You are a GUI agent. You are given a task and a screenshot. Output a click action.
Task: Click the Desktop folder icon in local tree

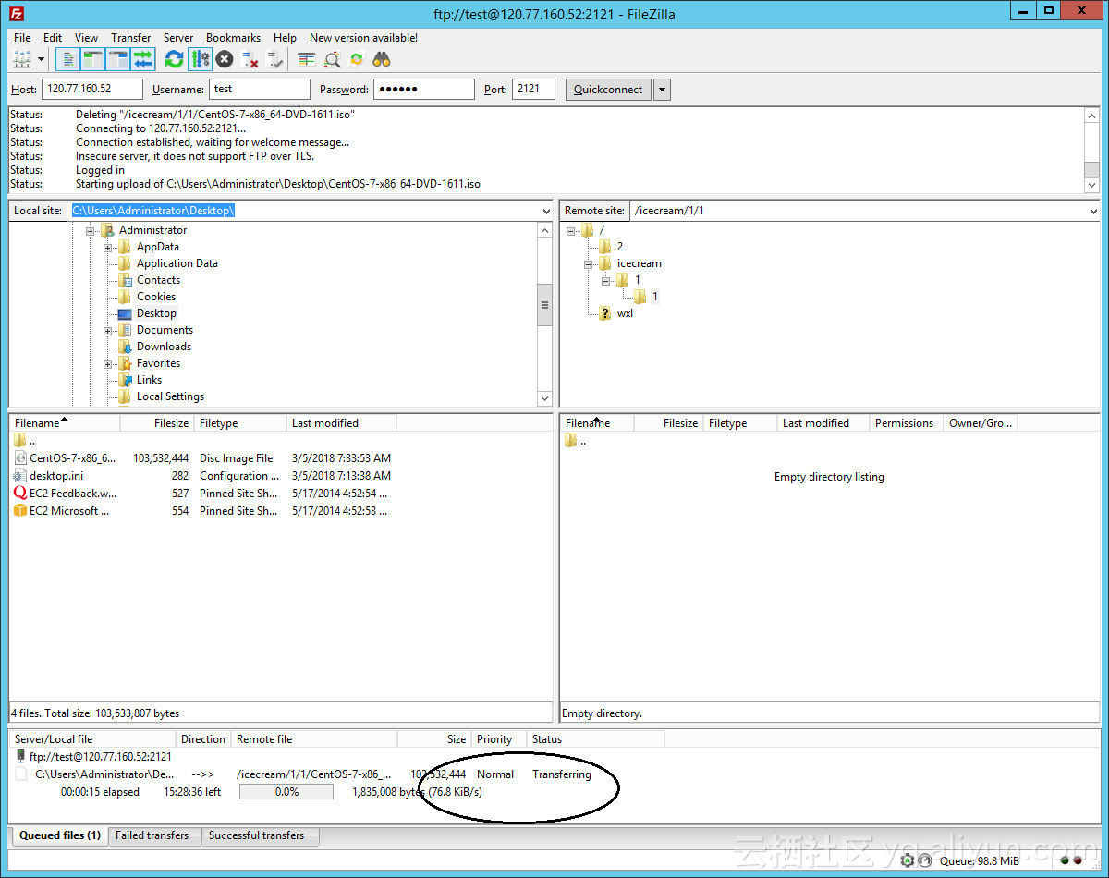point(125,313)
